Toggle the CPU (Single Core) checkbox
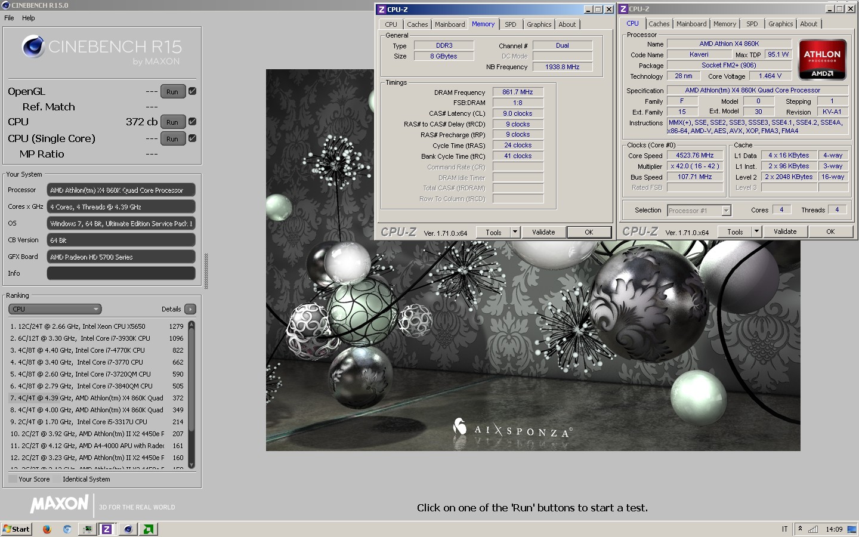Image resolution: width=859 pixels, height=537 pixels. [x=192, y=138]
